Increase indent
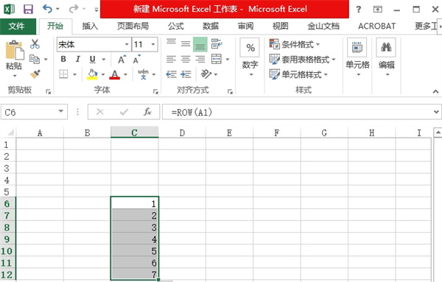This screenshot has height=282, width=442. click(x=186, y=74)
